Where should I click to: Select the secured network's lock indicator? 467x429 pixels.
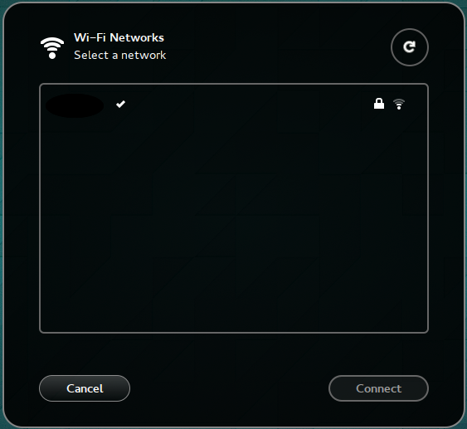[x=379, y=104]
